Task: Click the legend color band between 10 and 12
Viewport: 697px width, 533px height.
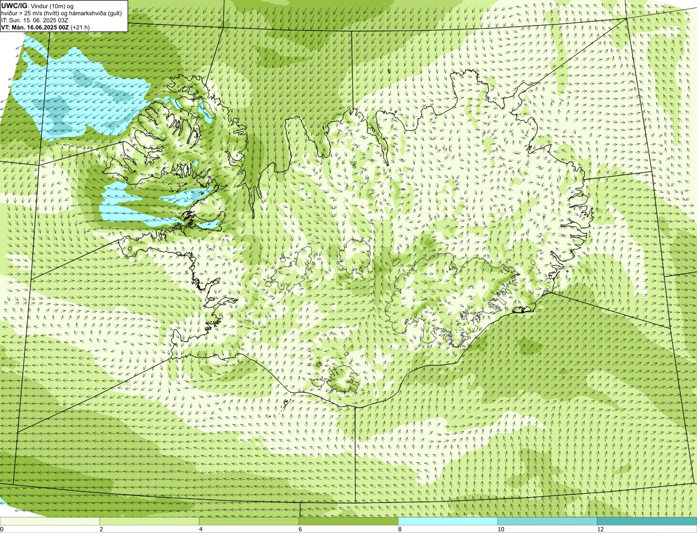Action: pos(547,521)
